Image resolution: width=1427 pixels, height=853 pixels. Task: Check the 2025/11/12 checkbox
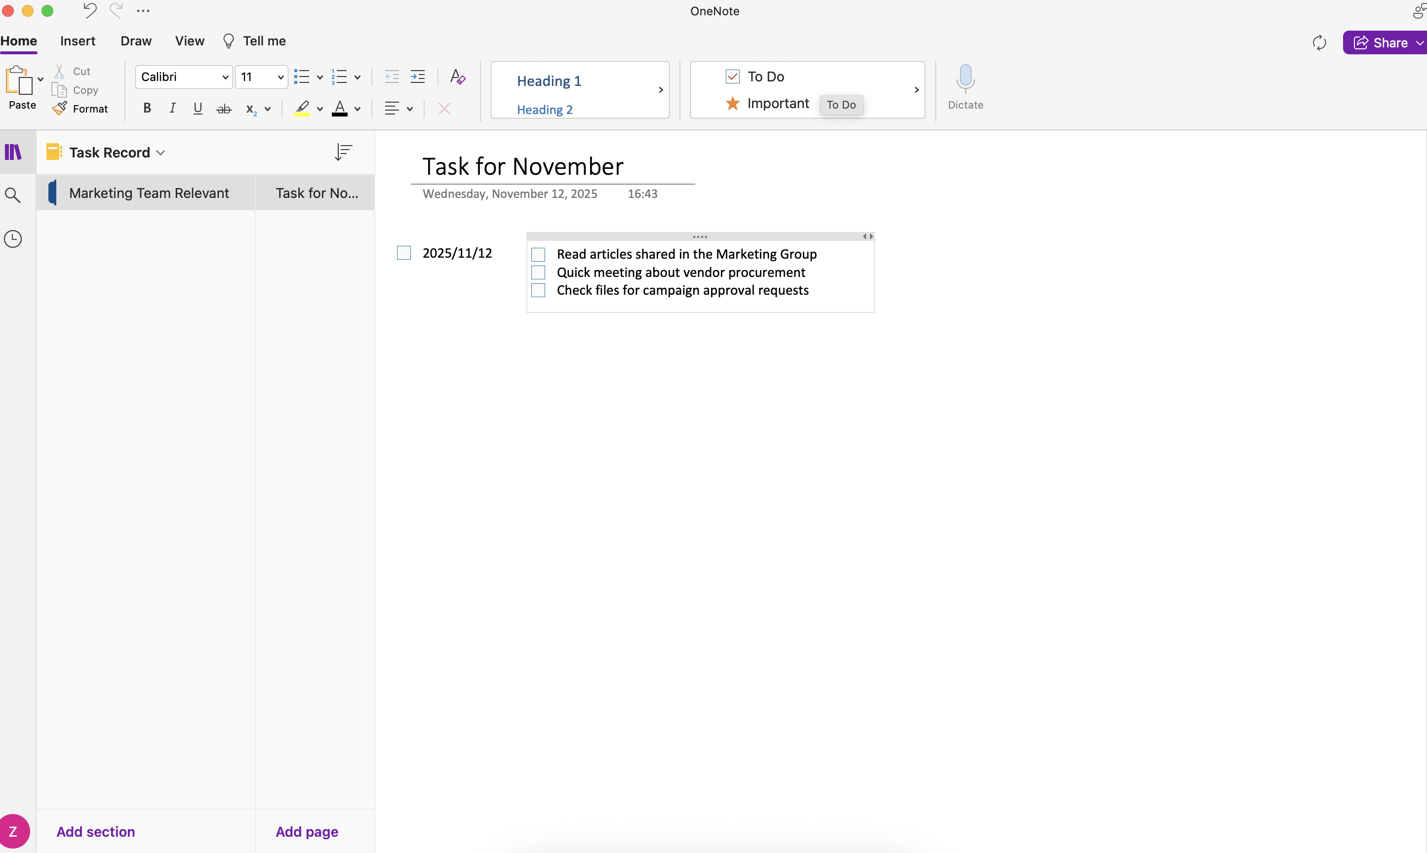point(404,253)
